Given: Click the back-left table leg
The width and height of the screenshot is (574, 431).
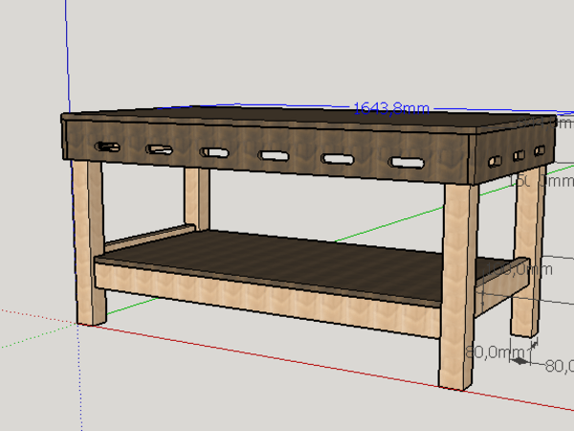Looking at the screenshot, I should coord(197,196).
